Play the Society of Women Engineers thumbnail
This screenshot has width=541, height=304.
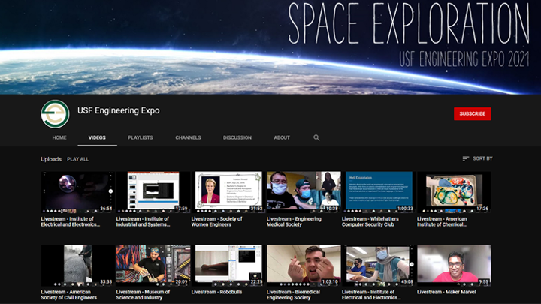point(228,192)
